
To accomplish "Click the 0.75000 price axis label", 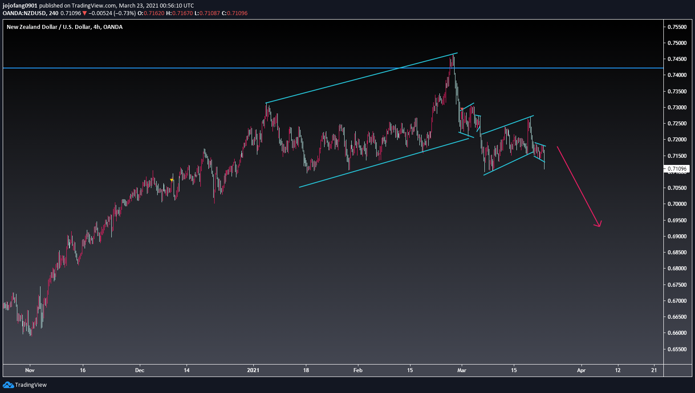I will tap(677, 43).
